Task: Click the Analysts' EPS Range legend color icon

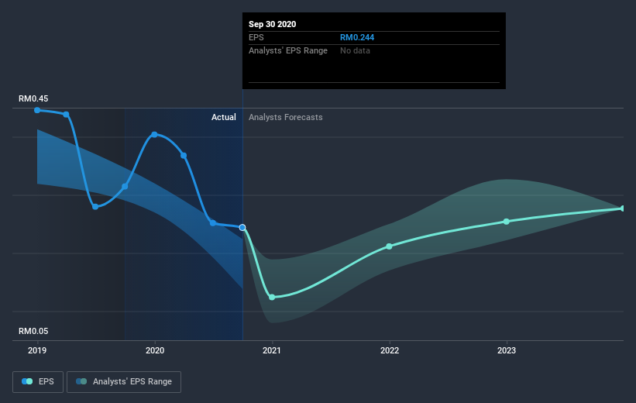Action: pyautogui.click(x=81, y=381)
